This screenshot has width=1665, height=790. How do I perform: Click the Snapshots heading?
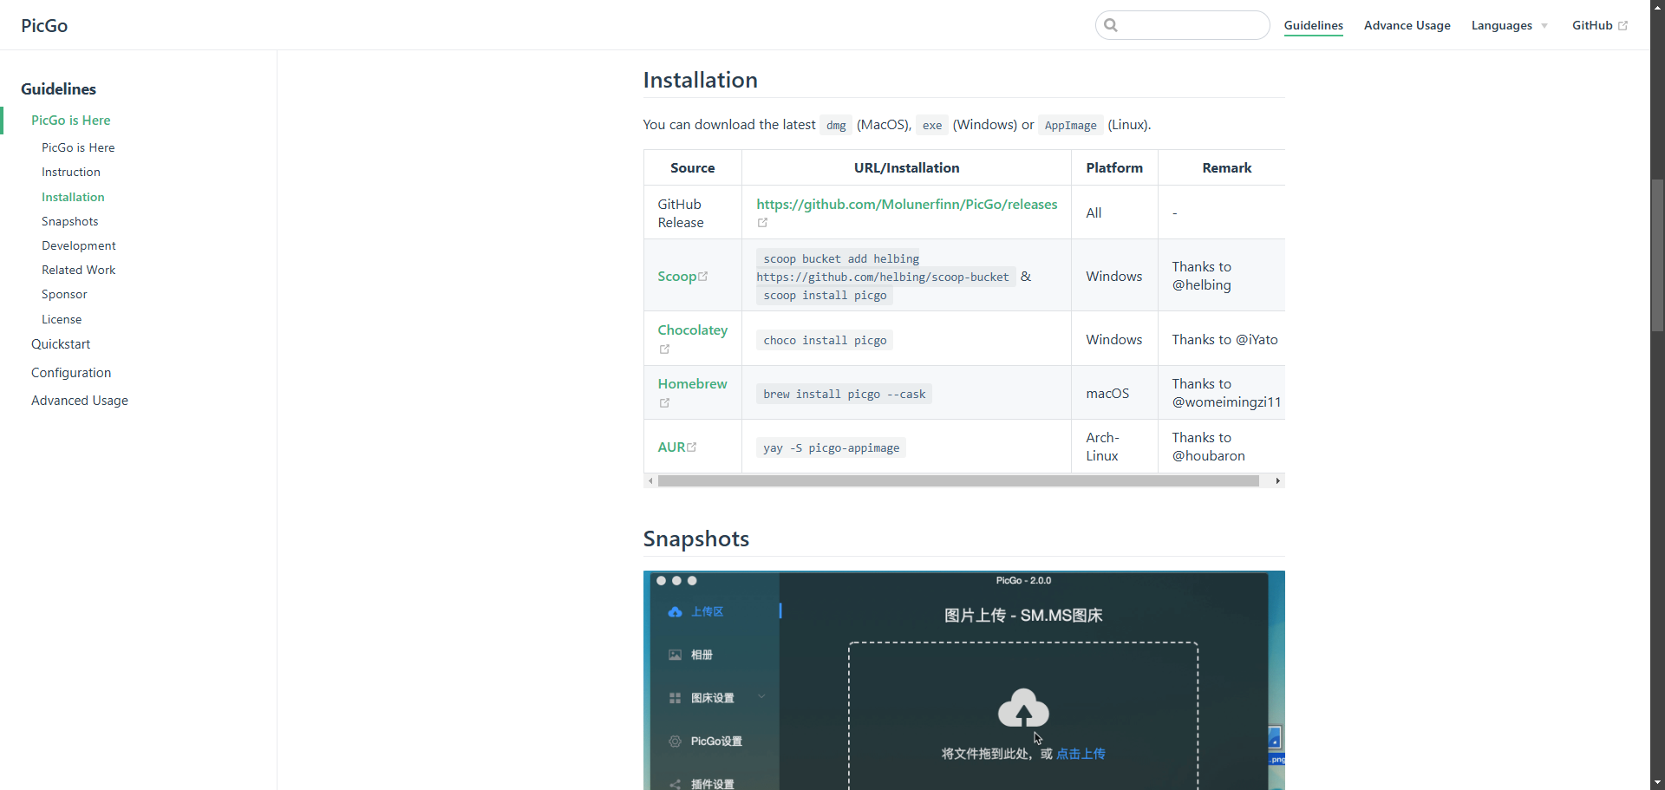(695, 539)
